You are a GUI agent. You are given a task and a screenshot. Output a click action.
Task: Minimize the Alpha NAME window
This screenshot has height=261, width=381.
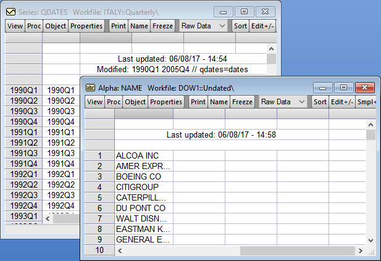point(324,88)
